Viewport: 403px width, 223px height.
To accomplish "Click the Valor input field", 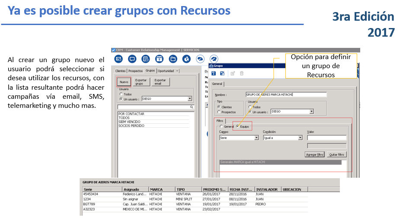I will (x=326, y=138).
